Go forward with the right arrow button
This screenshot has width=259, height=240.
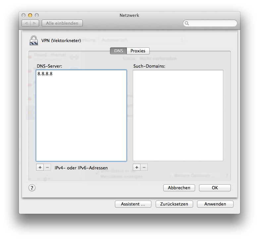point(34,23)
